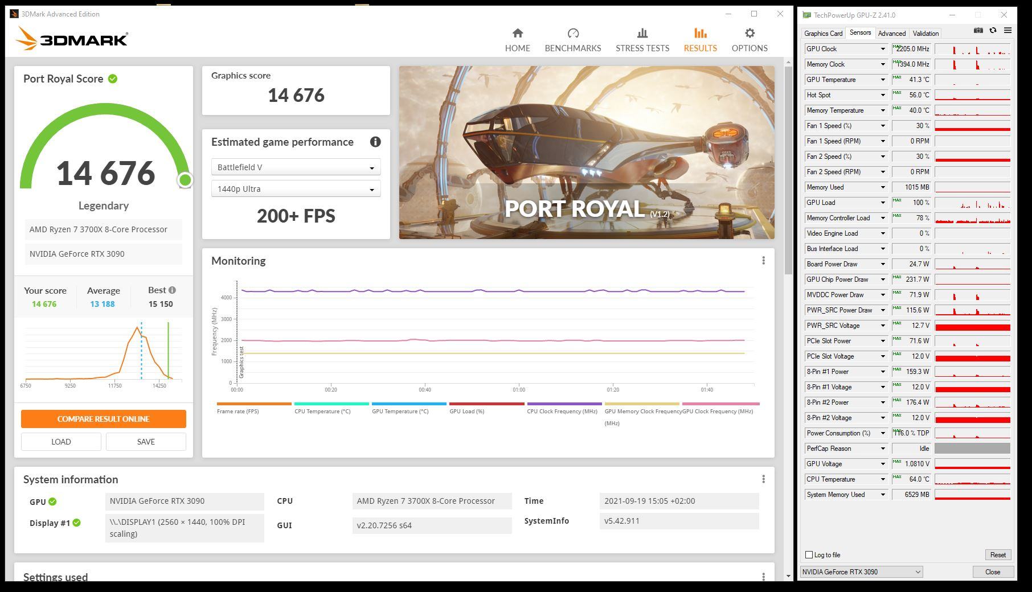This screenshot has height=592, width=1032.
Task: Switch to the Graphics Card tab in GPU-Z
Action: [823, 34]
